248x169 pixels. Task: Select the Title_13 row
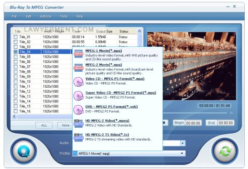click(x=42, y=96)
